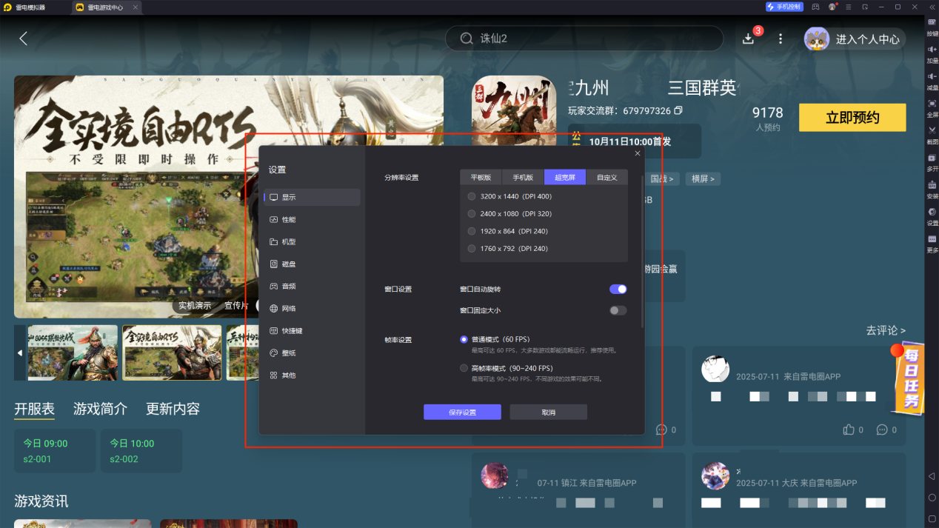Open 壁纸 settings section
The width and height of the screenshot is (939, 528).
click(x=312, y=352)
